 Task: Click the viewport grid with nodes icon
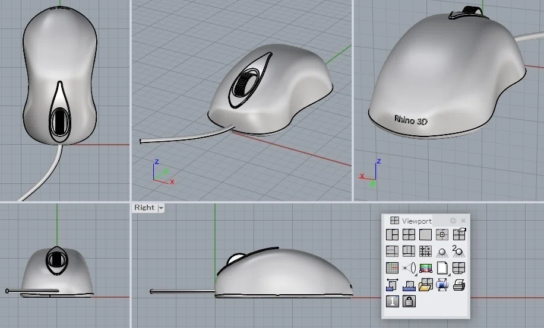click(425, 251)
